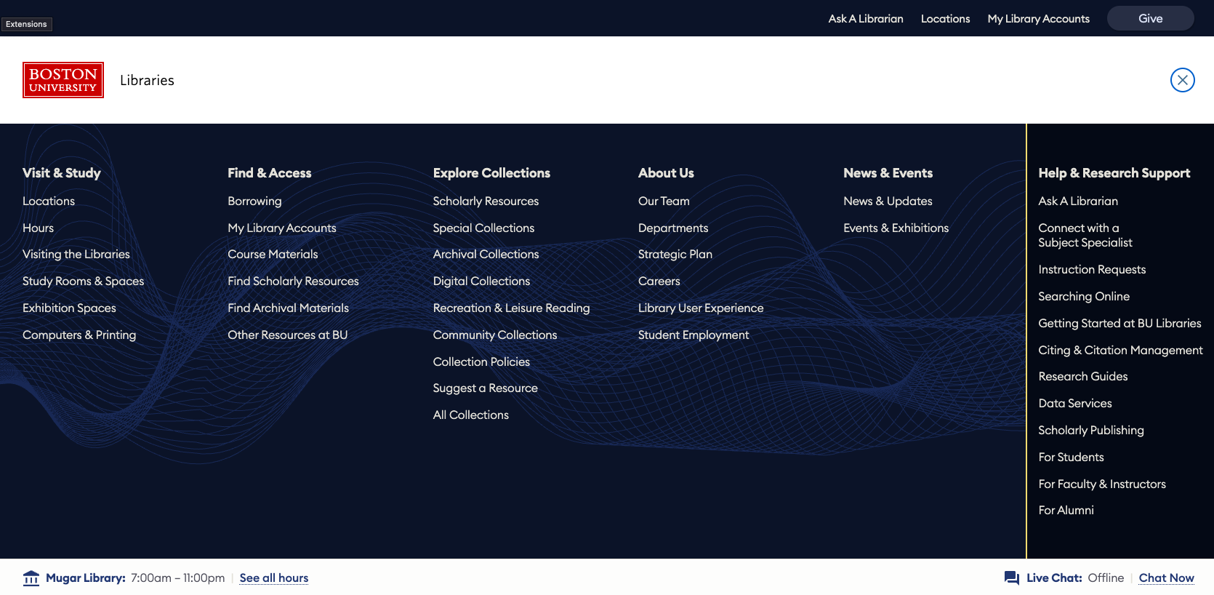Open Study Rooms & Spaces
Viewport: 1214px width, 595px height.
(x=83, y=281)
